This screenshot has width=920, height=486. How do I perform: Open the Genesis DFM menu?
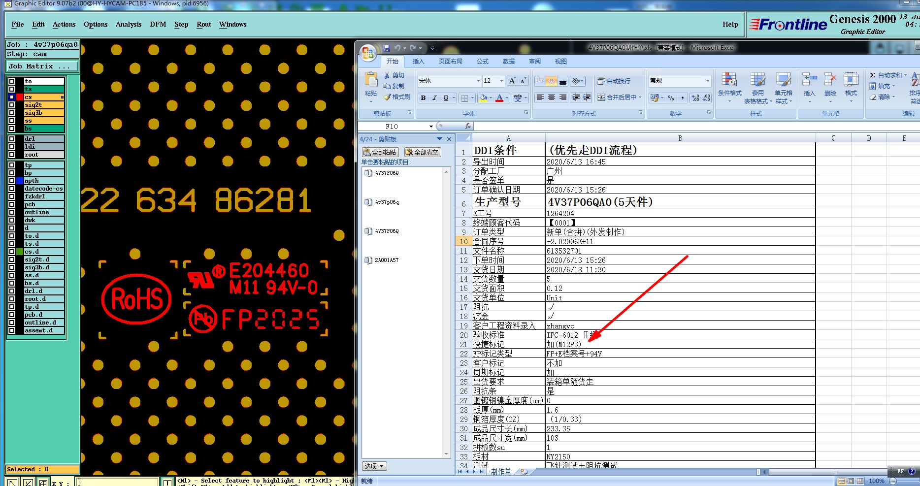point(158,24)
